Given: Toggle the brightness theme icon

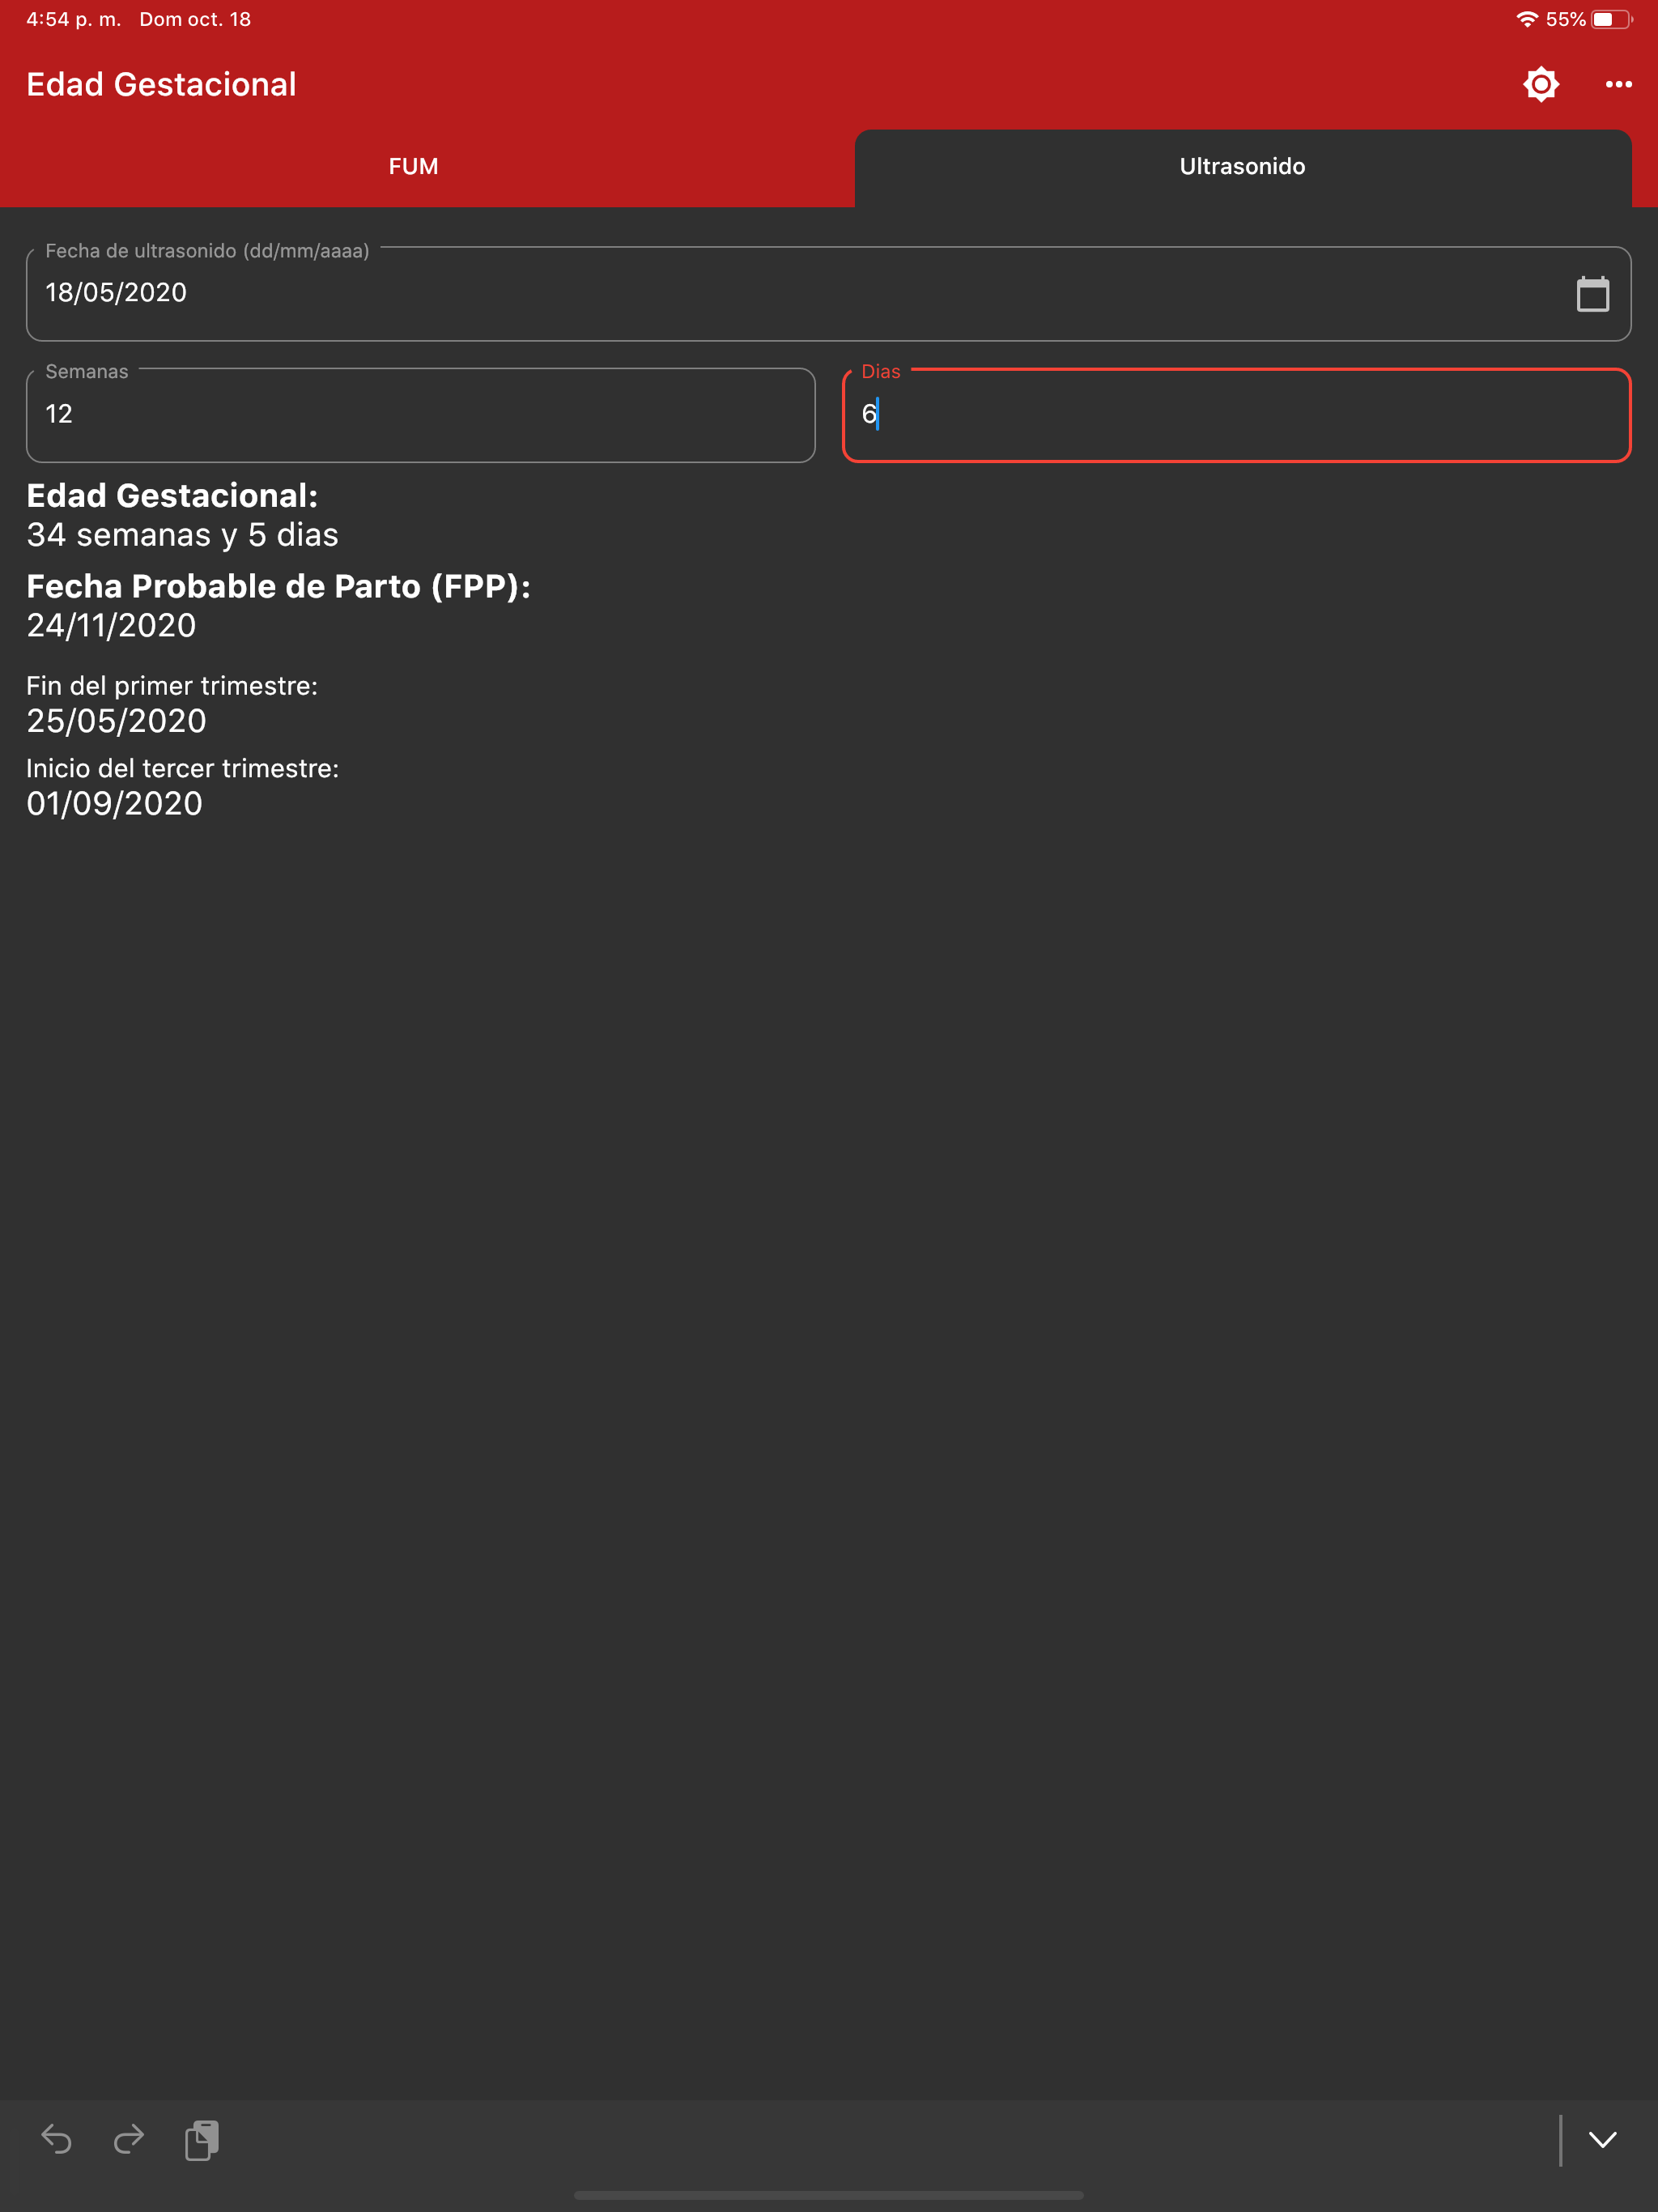Looking at the screenshot, I should coord(1541,84).
